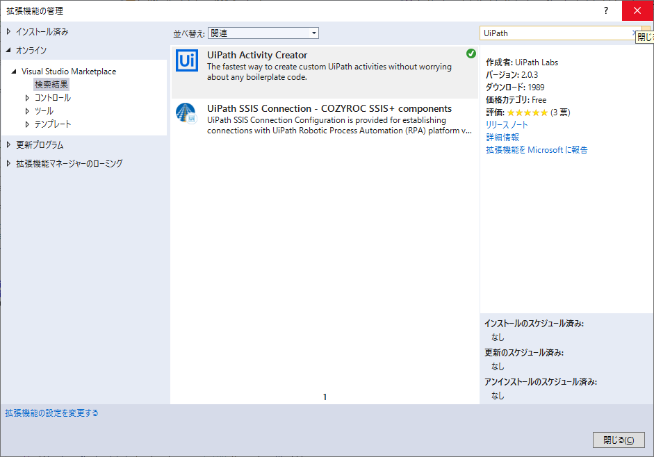Open the リリース ノート link

tap(507, 125)
